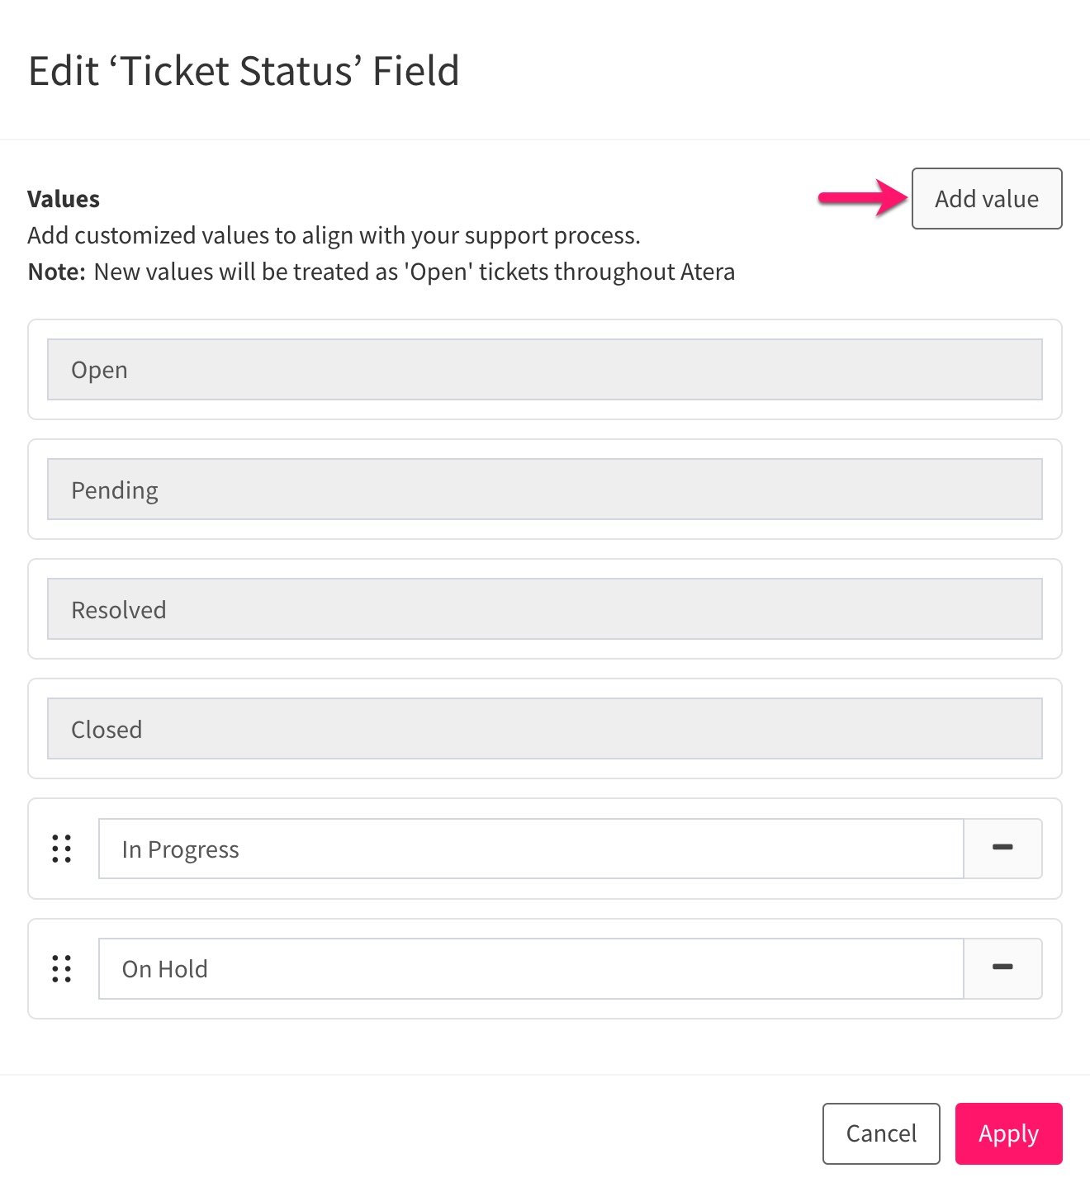Click the Add value button

pyautogui.click(x=987, y=199)
